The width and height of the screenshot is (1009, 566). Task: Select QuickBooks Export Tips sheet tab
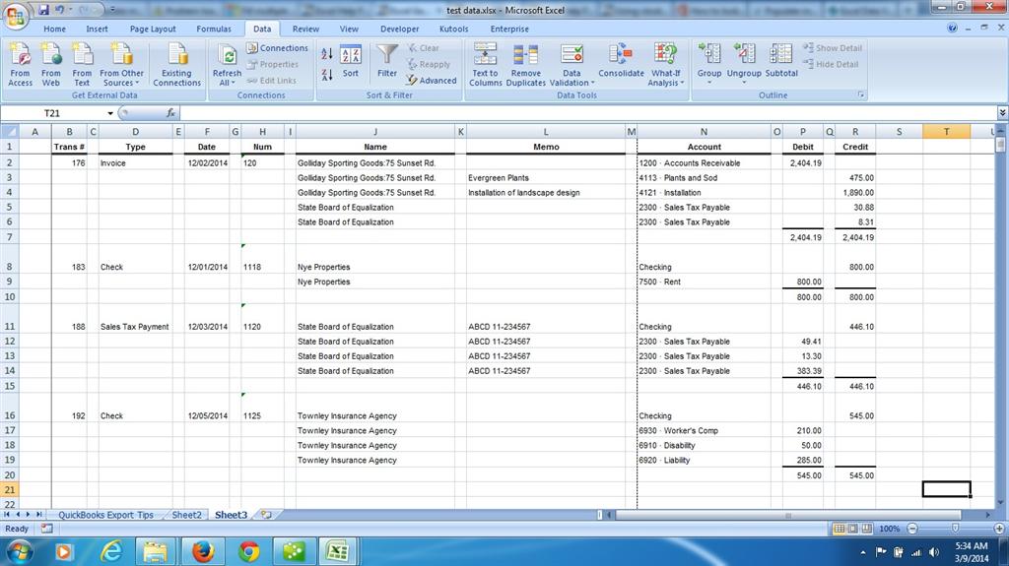point(105,515)
